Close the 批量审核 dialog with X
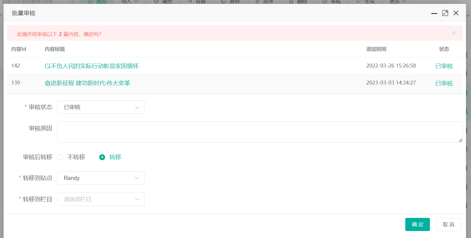471x238 pixels. click(x=456, y=13)
